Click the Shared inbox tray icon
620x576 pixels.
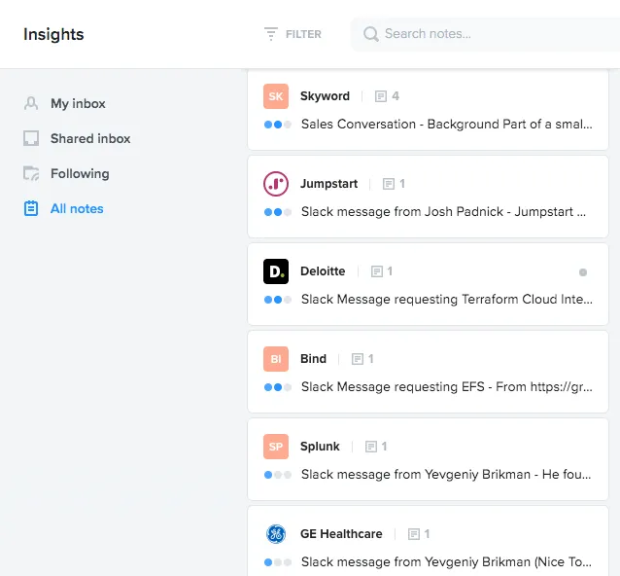pyautogui.click(x=31, y=138)
